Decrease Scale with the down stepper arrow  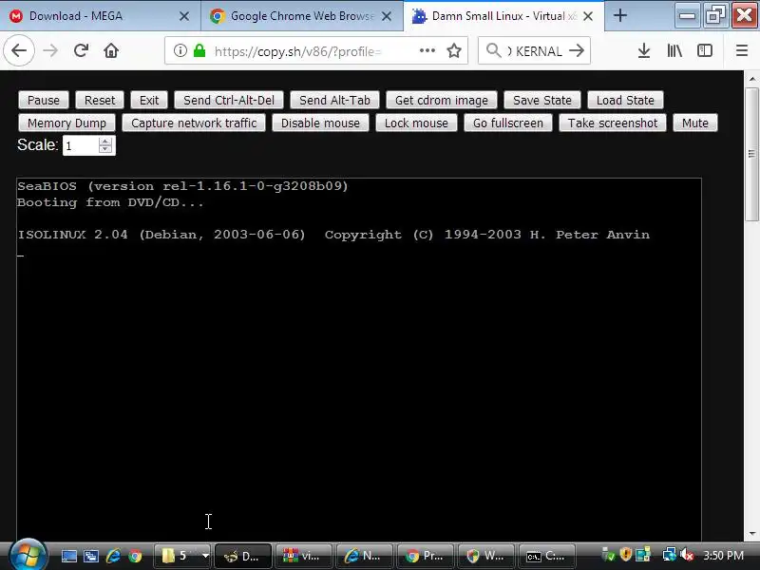105,149
